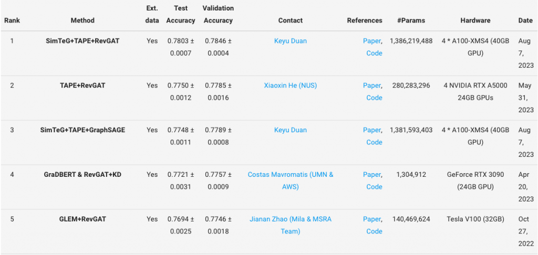The width and height of the screenshot is (538, 255).
Task: Open Paper link for GraDBERT & RevGAT+KD
Action: pyautogui.click(x=371, y=175)
